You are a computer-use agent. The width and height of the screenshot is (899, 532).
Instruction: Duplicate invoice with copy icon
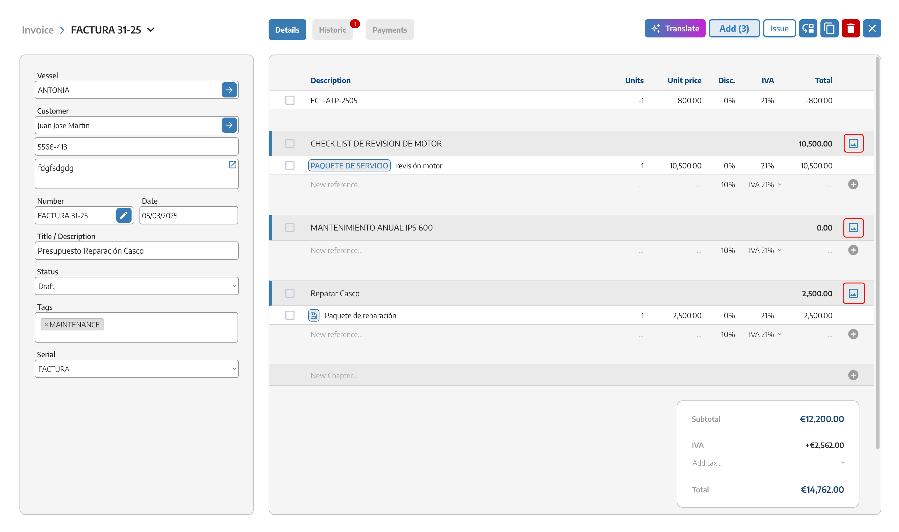[829, 28]
